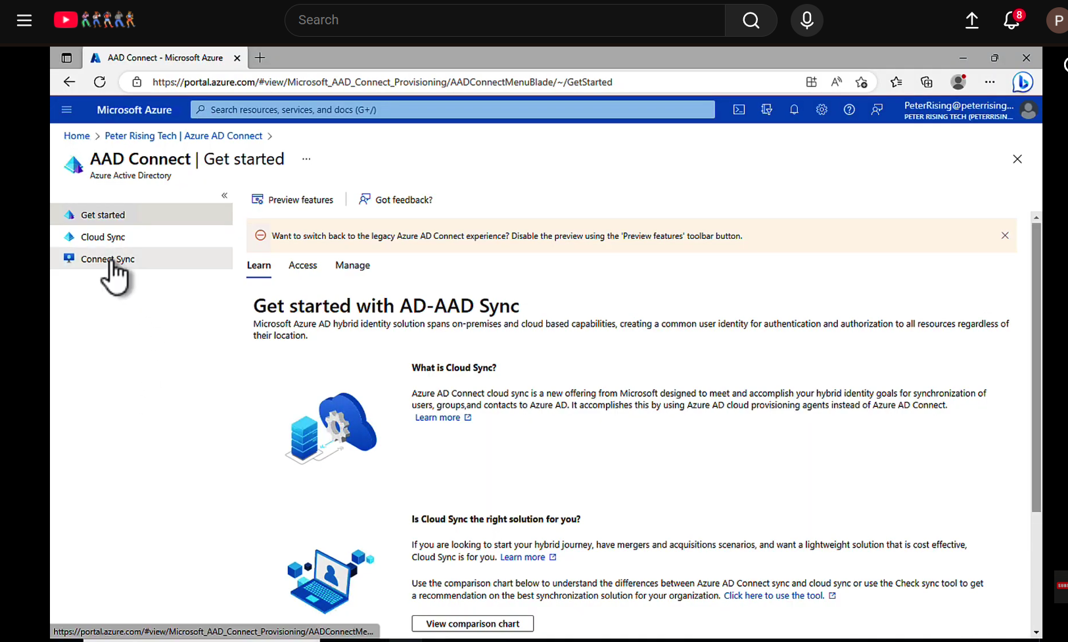Open the browser profile avatar
This screenshot has height=642, width=1068.
tap(959, 82)
